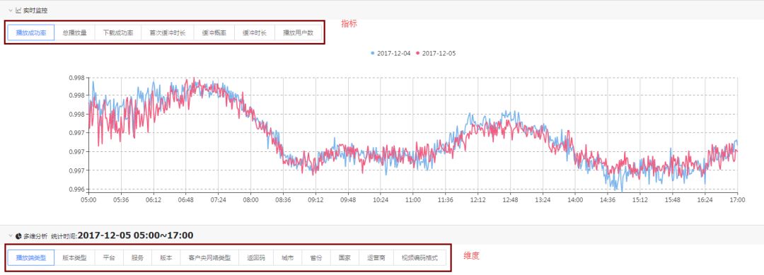Select the 城市 dimension tab
This screenshot has width=764, height=275.
coord(287,258)
